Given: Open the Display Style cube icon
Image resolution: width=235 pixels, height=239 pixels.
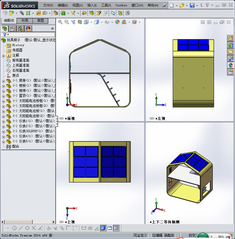Looking at the screenshot, I should coord(97,22).
